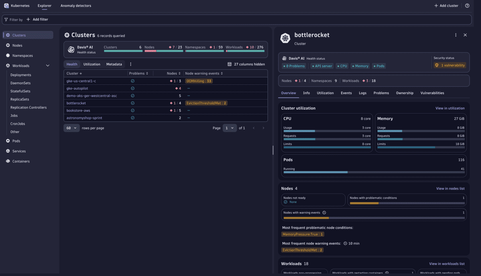The width and height of the screenshot is (481, 276).
Task: Switch to the Events tab
Action: [346, 93]
